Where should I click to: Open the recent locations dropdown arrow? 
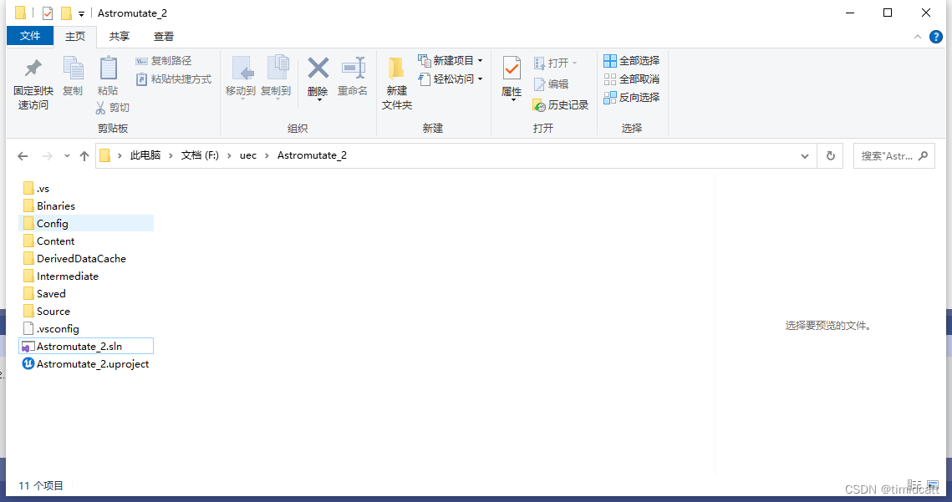coord(67,156)
